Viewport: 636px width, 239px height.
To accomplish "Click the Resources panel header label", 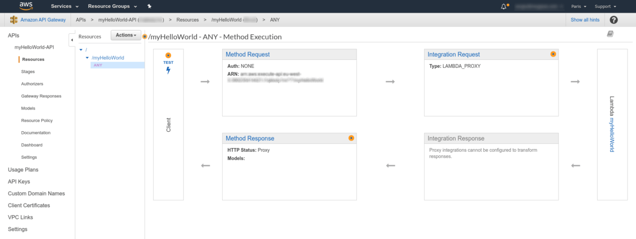I will click(x=90, y=37).
